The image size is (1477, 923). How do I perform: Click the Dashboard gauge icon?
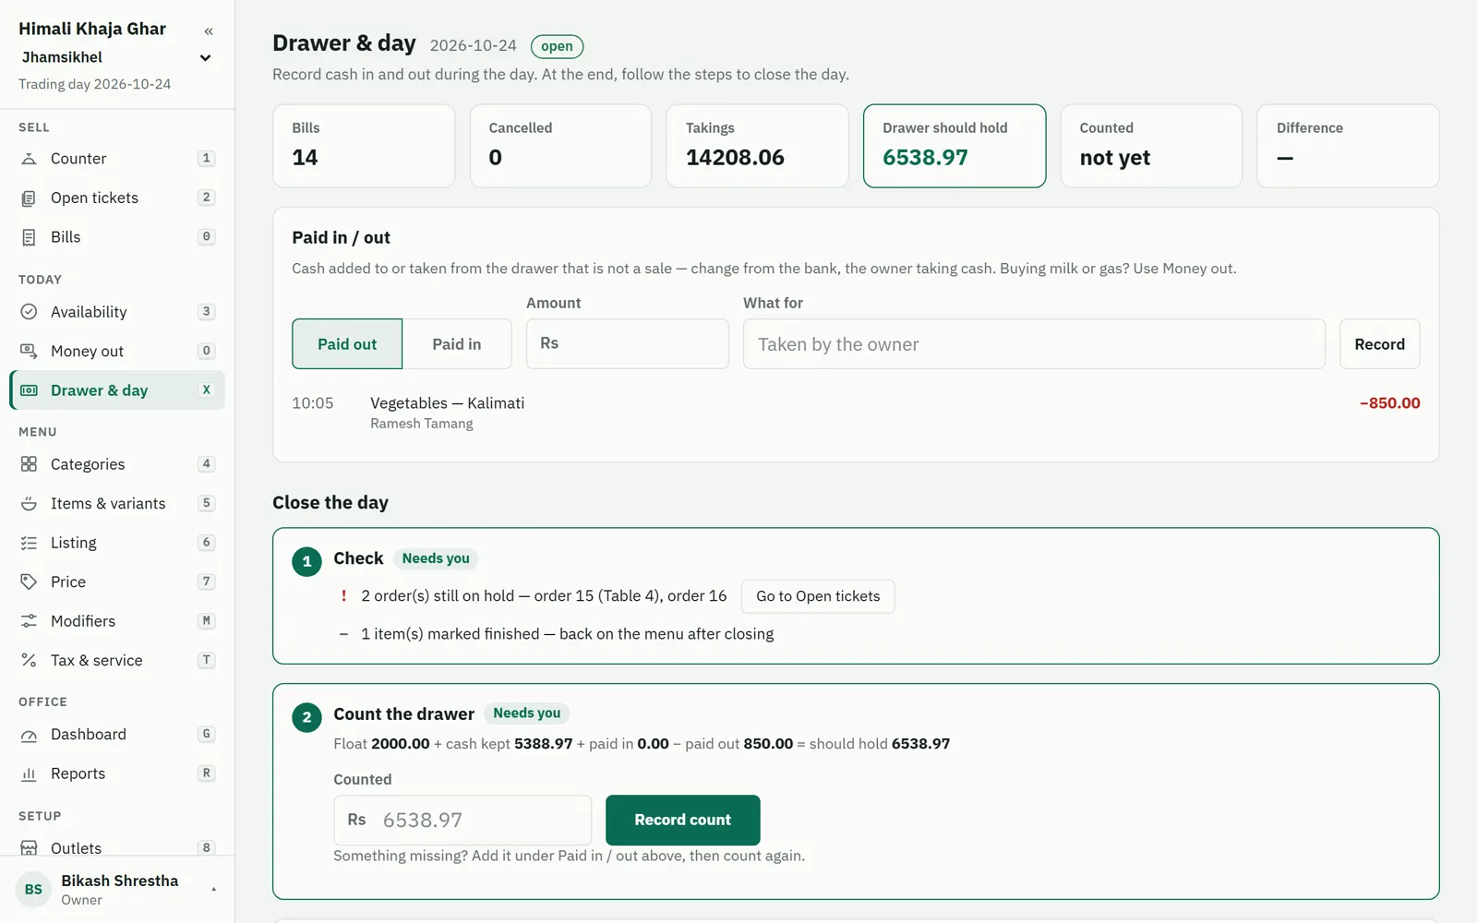(29, 735)
